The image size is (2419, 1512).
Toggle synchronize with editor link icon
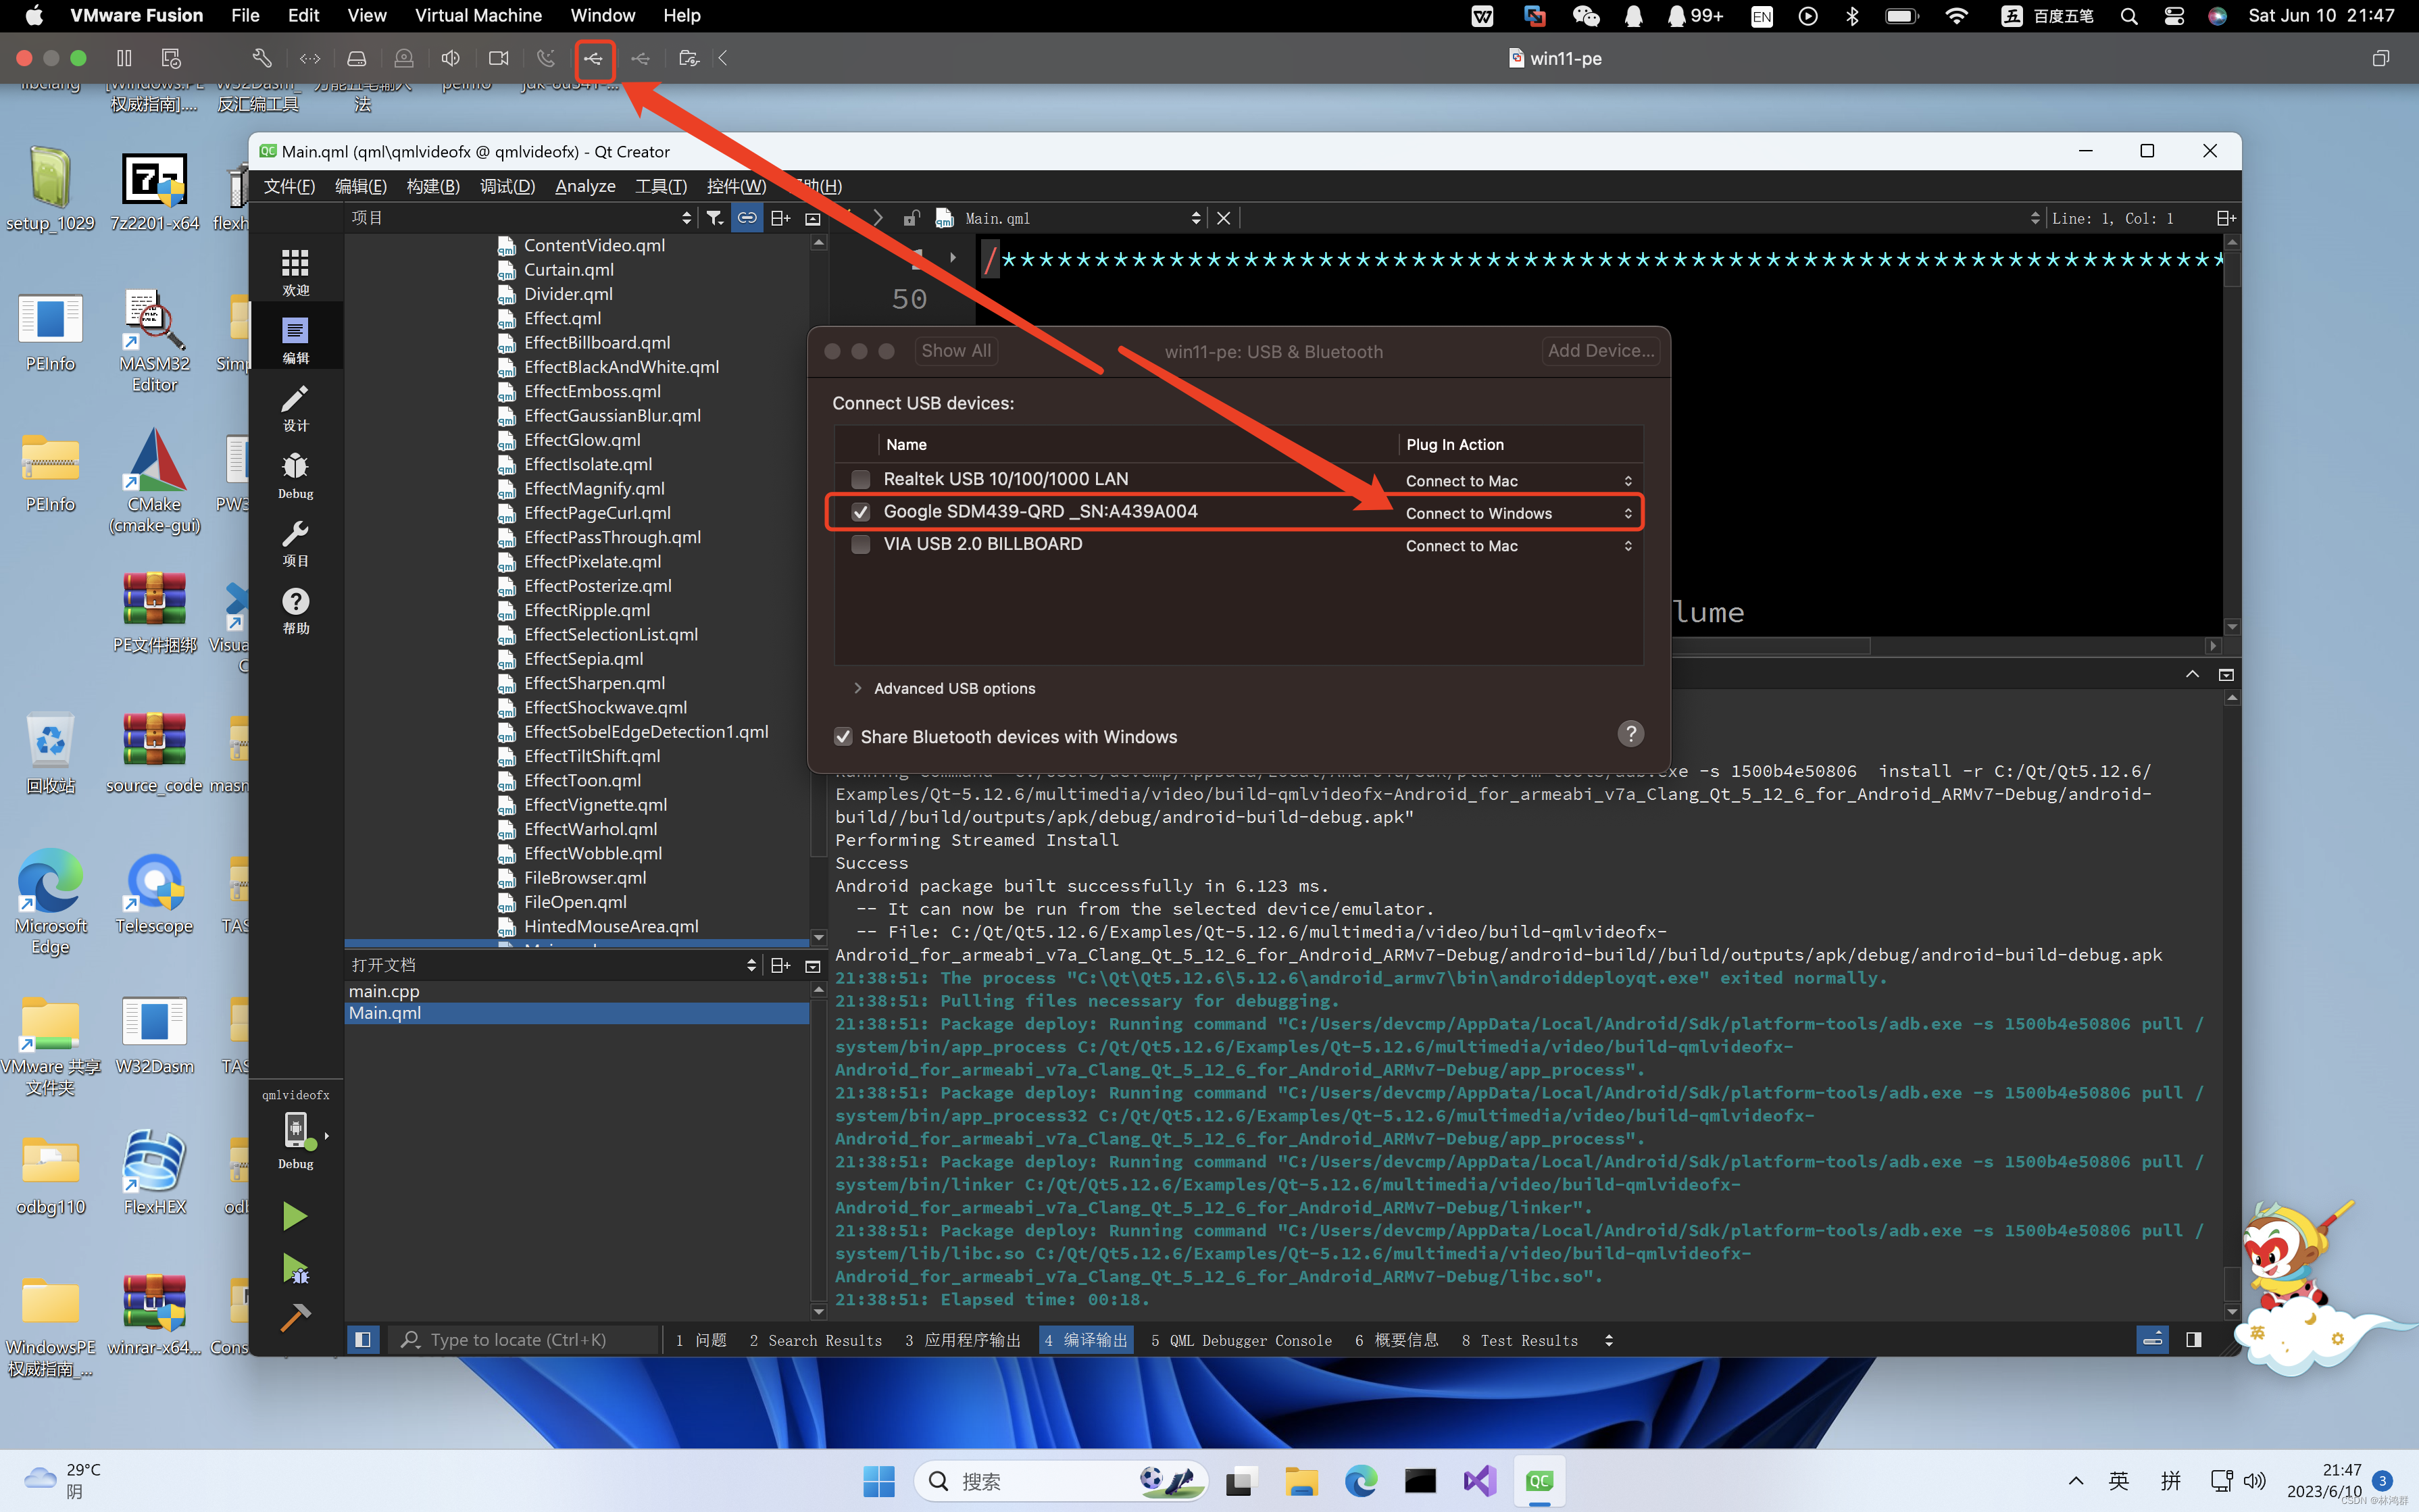click(x=747, y=218)
